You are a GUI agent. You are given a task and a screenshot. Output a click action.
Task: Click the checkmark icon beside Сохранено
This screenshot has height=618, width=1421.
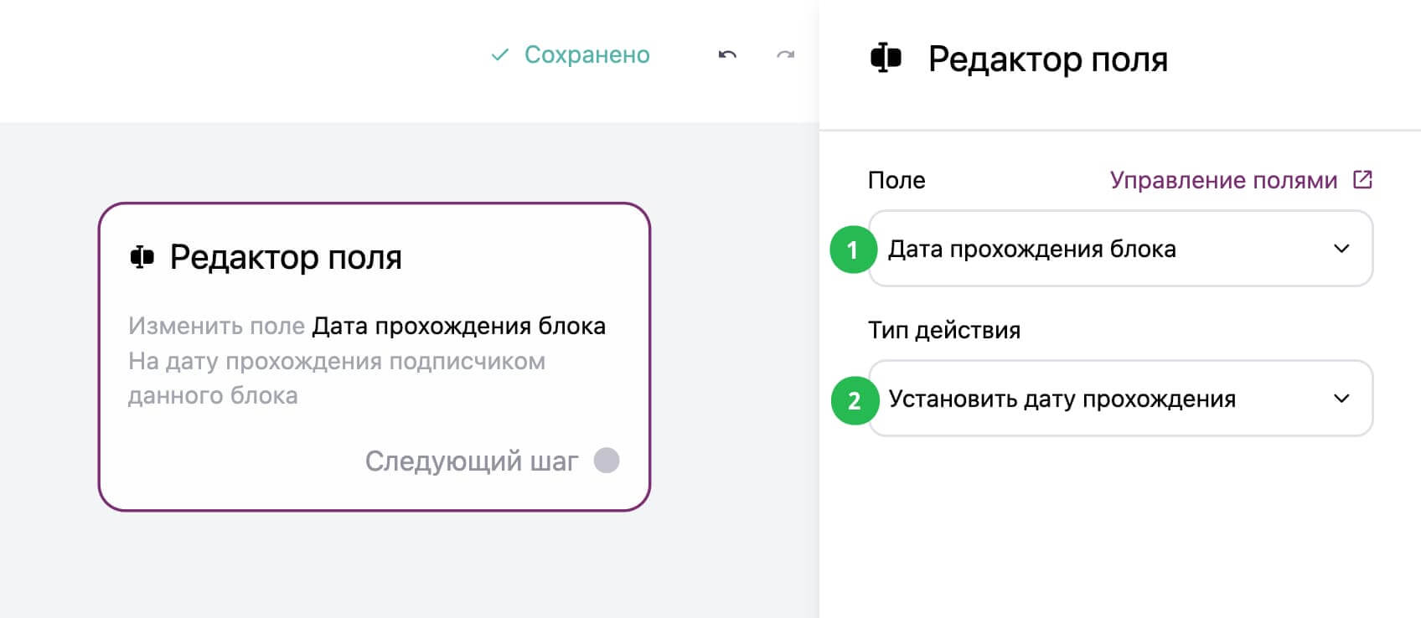coord(500,55)
